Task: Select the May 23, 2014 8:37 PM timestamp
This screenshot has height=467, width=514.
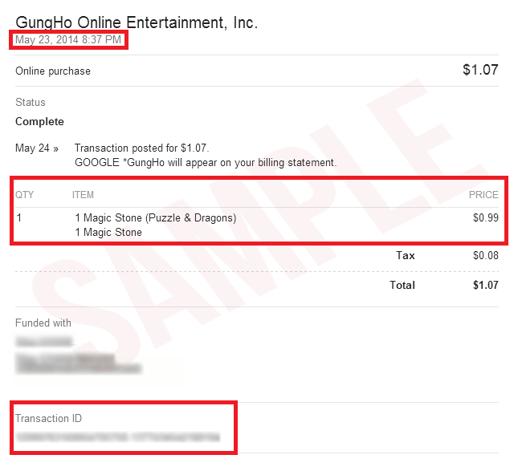Action: tap(68, 39)
